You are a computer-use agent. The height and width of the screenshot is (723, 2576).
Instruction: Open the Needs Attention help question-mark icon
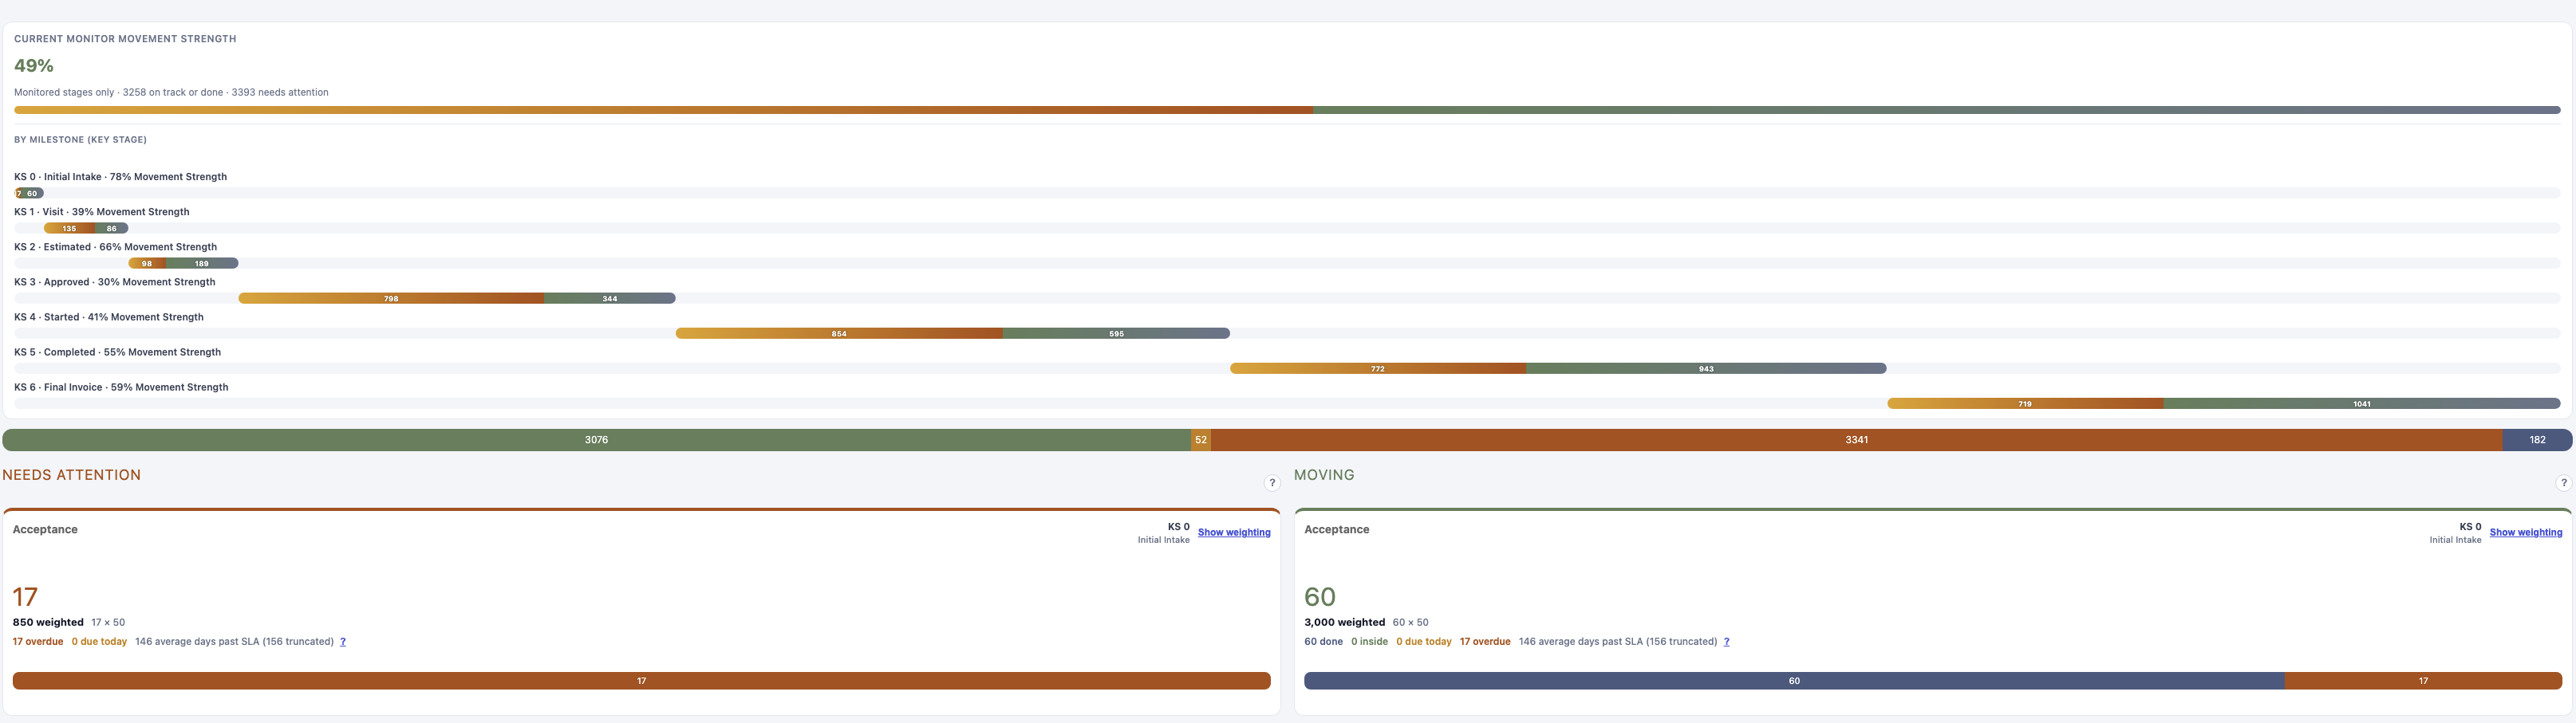click(1272, 483)
